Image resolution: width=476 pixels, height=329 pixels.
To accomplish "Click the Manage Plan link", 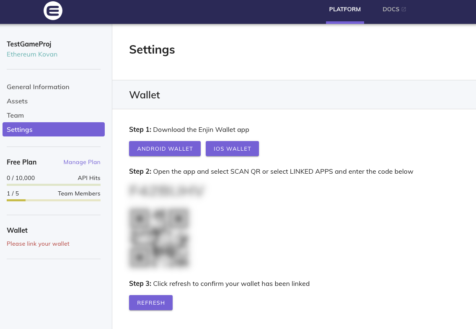I will (82, 162).
